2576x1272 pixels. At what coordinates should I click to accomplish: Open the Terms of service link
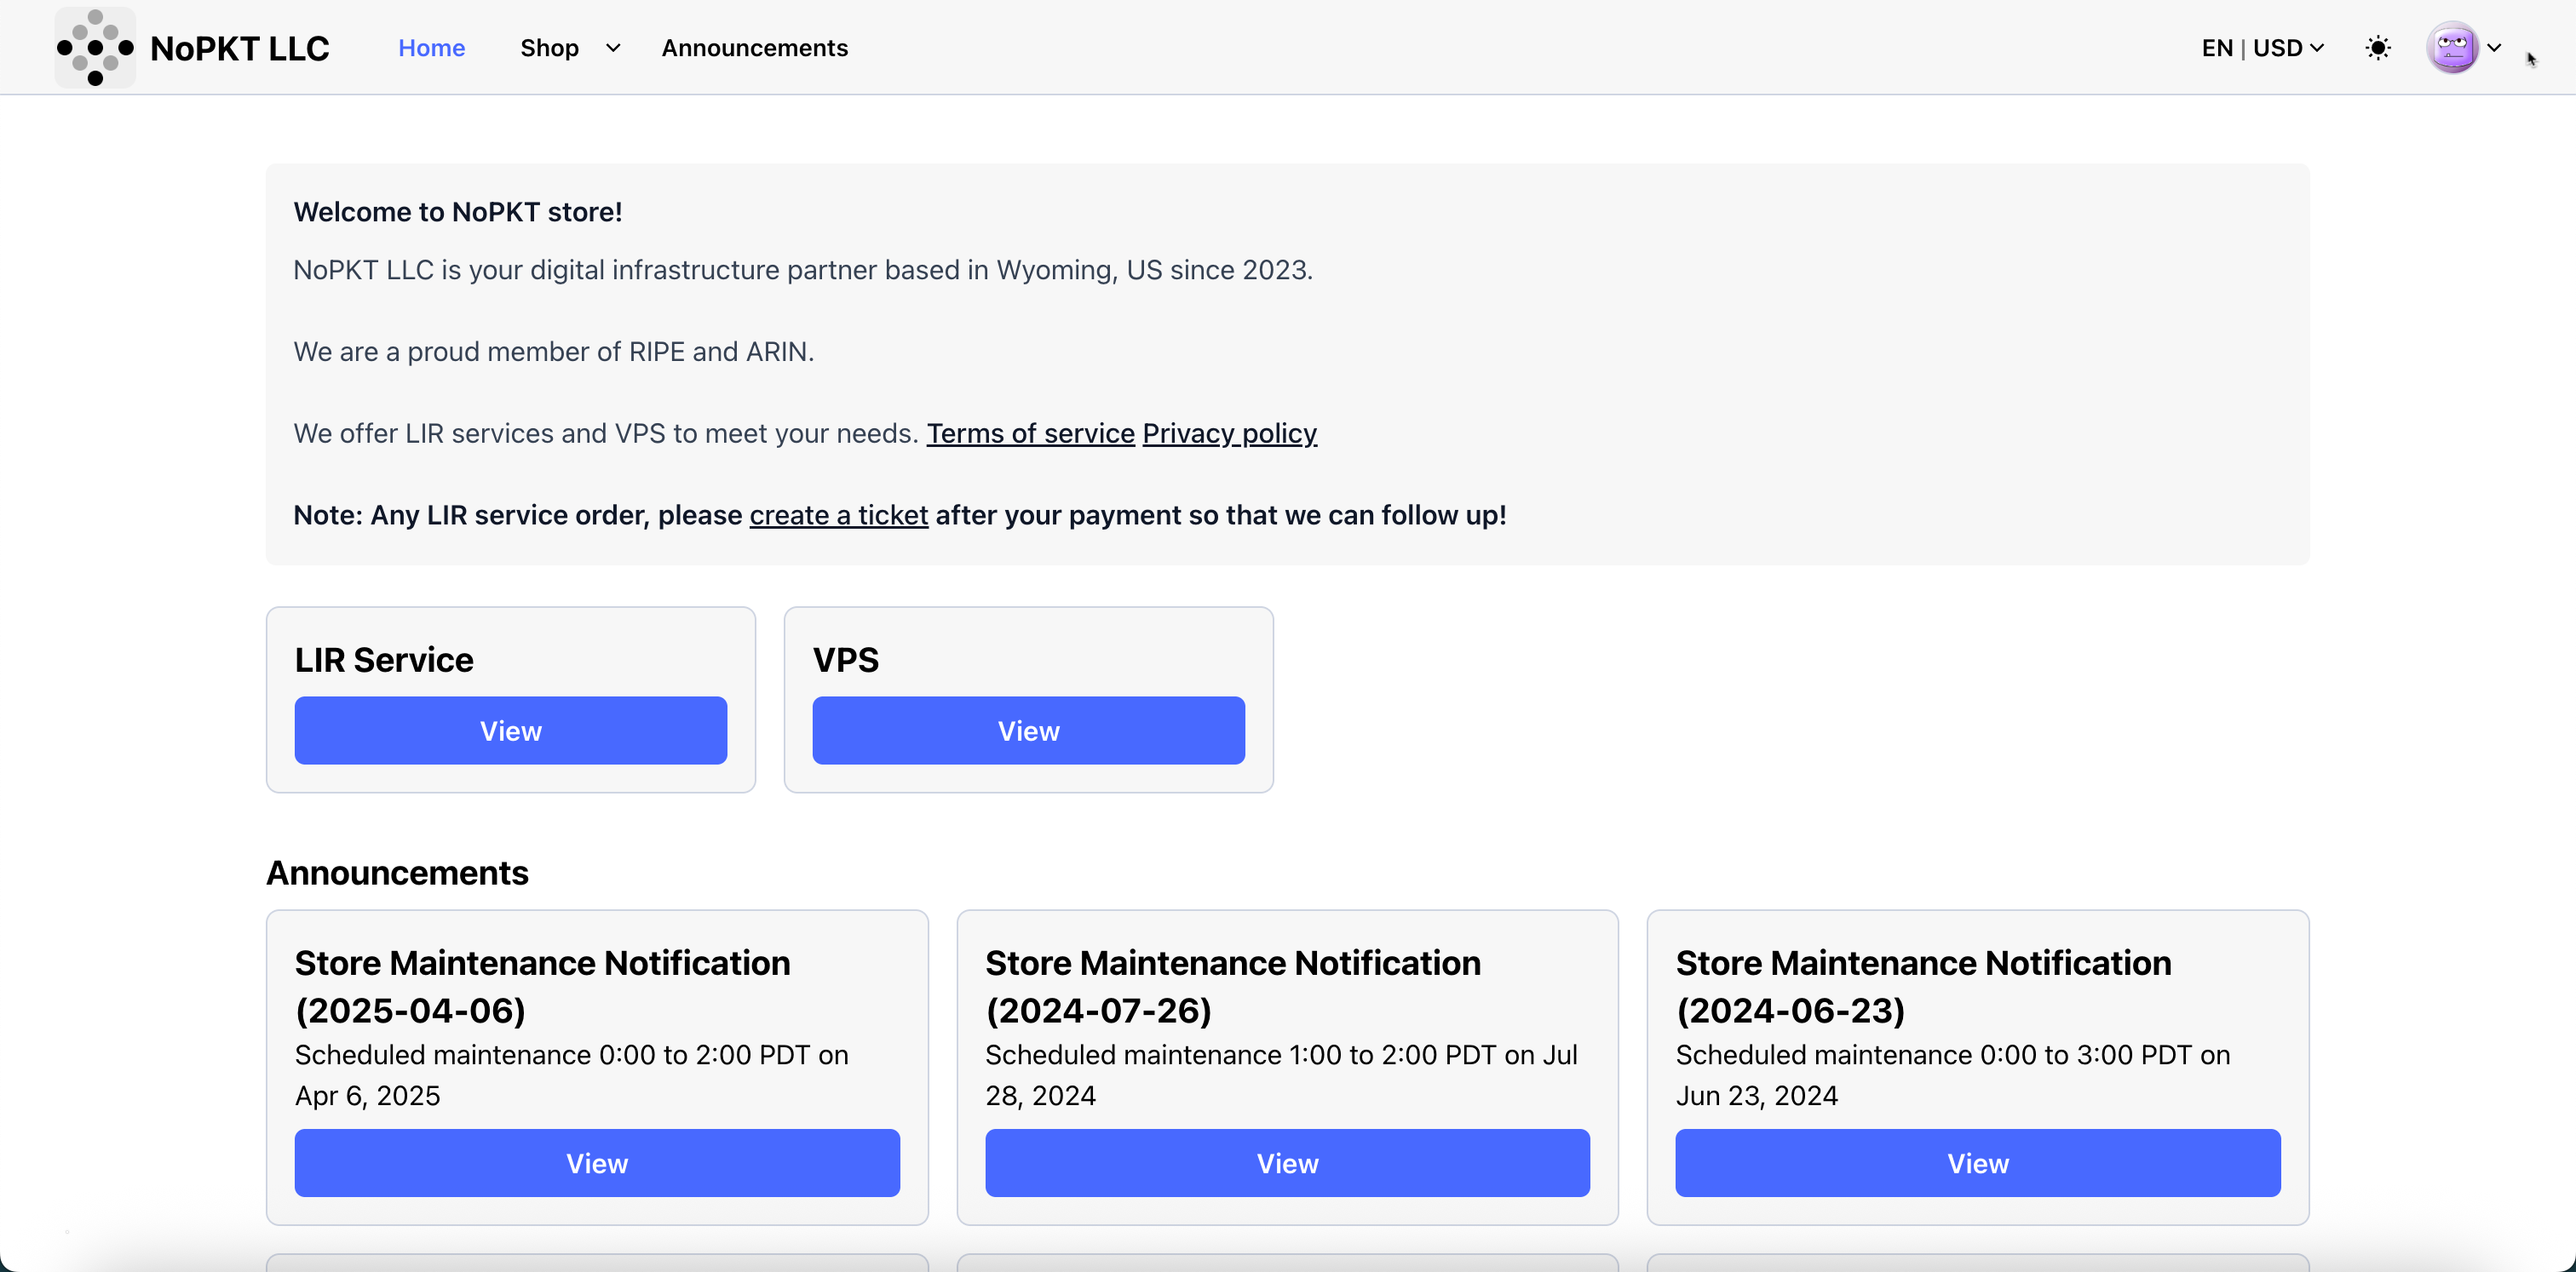(1030, 433)
